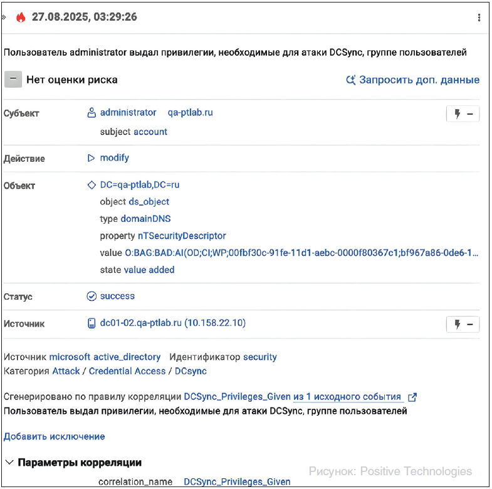
Task: Collapse the Параметры корреляции section
Action: 9,462
